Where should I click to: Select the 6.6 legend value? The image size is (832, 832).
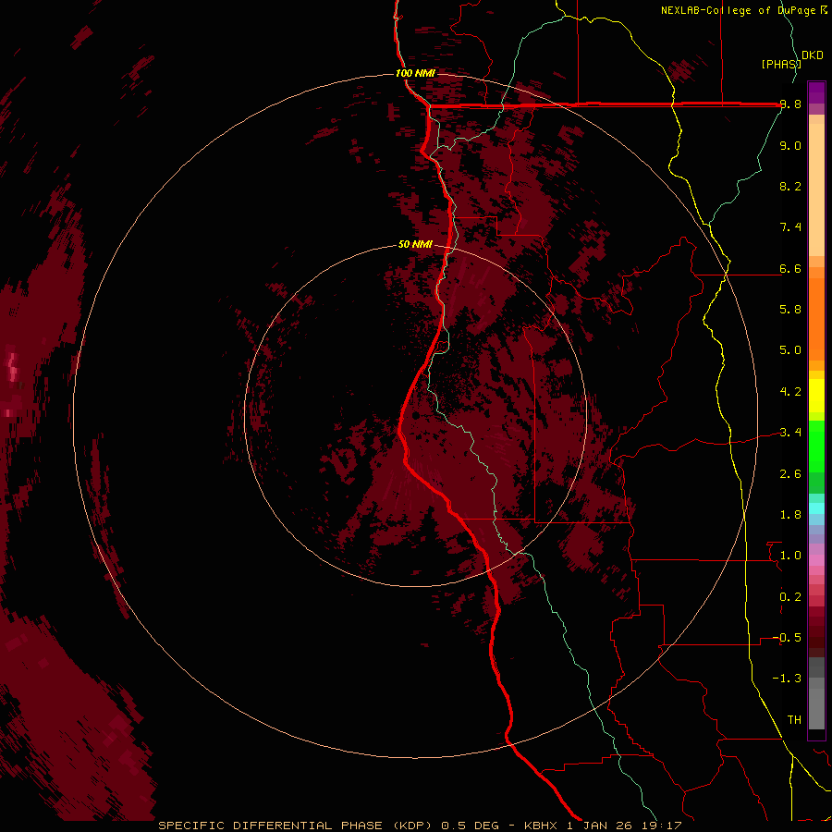click(790, 269)
